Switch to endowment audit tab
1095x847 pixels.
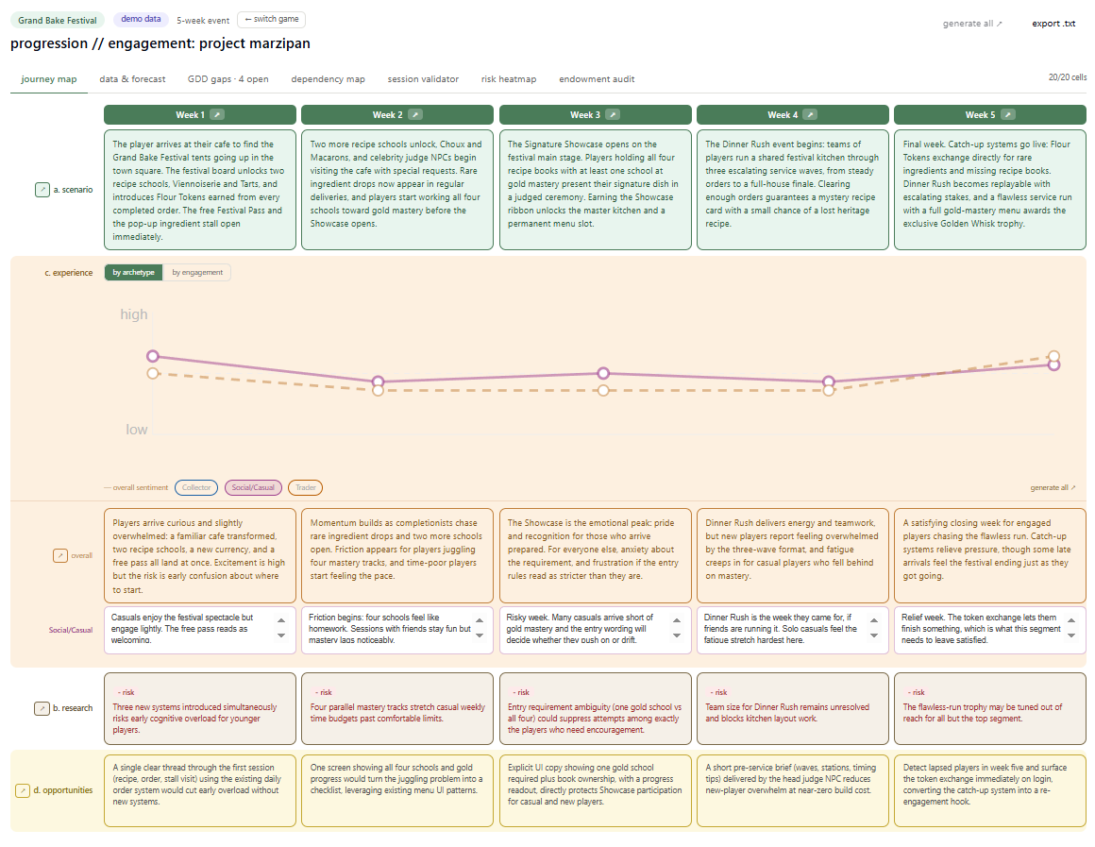tap(598, 79)
